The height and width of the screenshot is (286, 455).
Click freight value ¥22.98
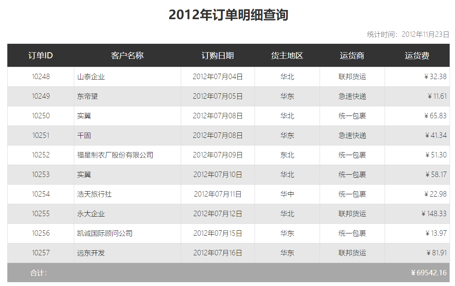(435, 194)
